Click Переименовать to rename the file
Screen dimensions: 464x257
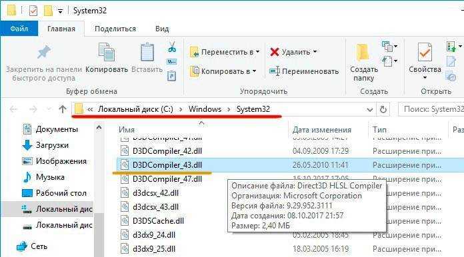(304, 71)
